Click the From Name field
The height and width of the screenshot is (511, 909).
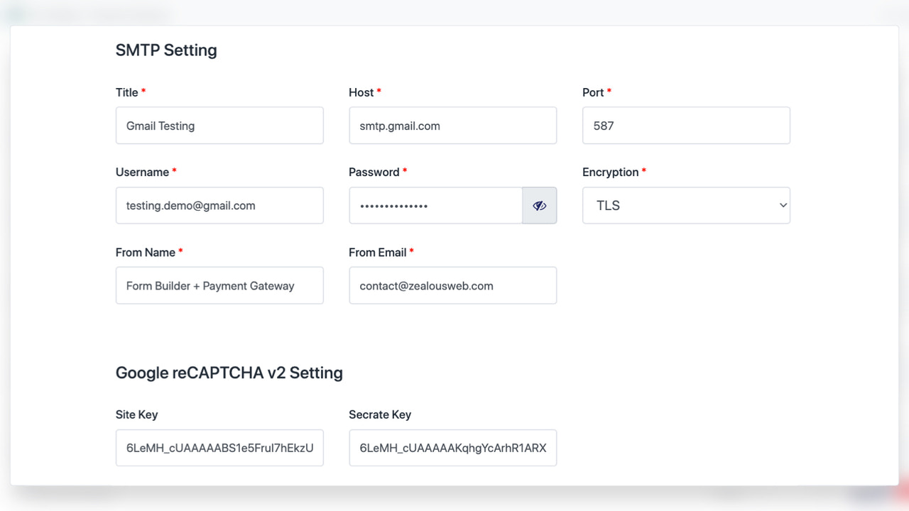pyautogui.click(x=219, y=285)
